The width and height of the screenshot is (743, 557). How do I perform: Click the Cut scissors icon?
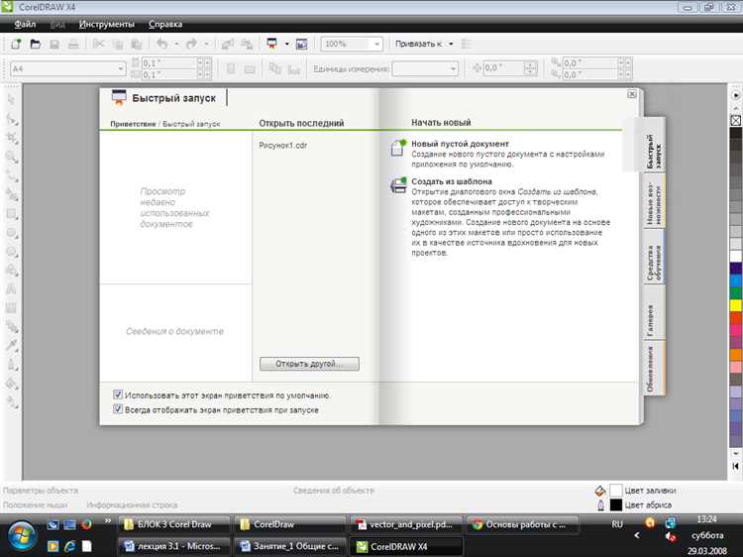pyautogui.click(x=98, y=44)
